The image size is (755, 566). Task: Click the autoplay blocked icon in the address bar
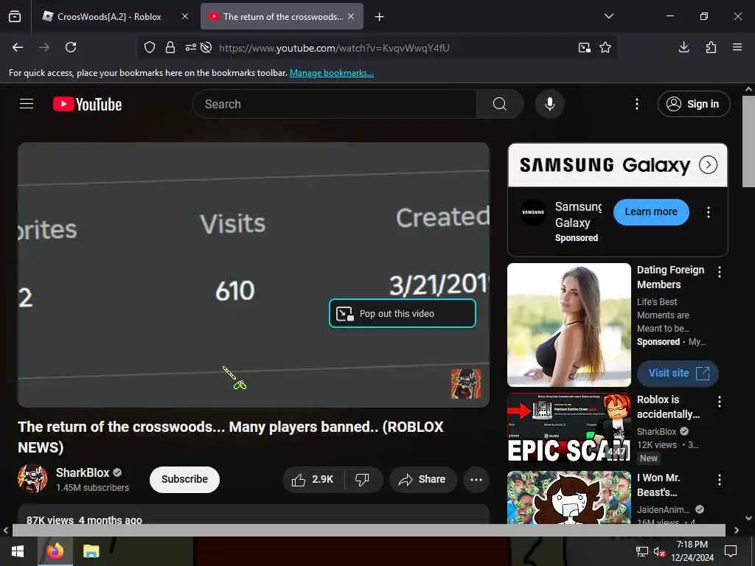pos(206,47)
